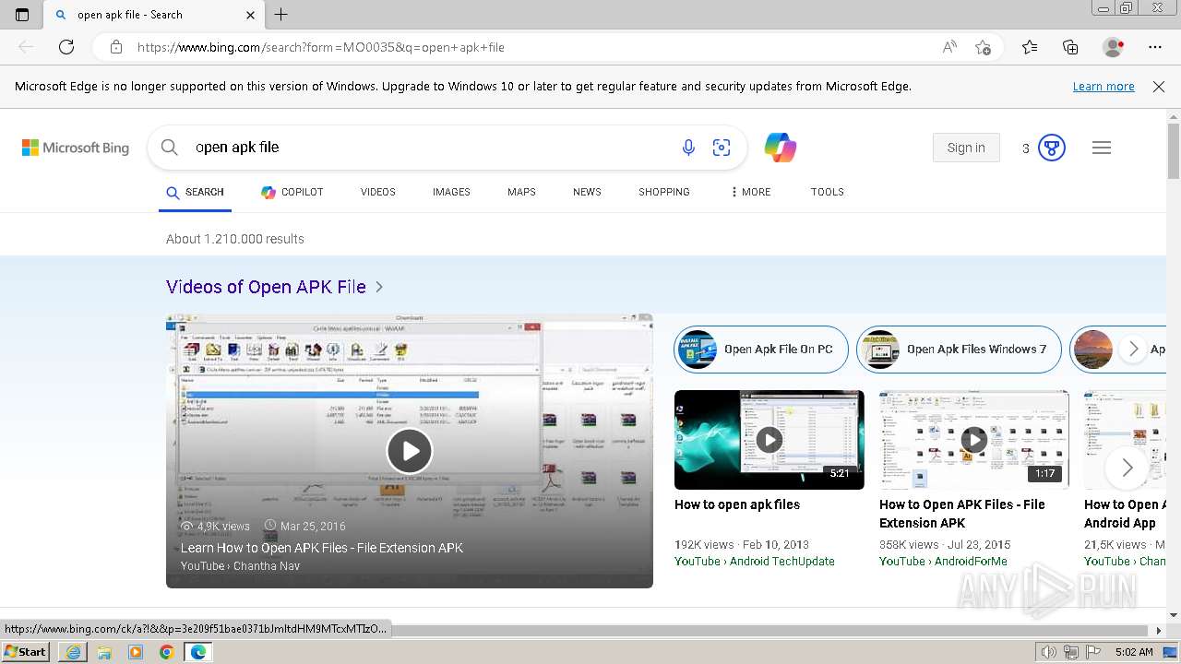The image size is (1181, 664).
Task: Launch Google Chrome from taskbar
Action: pos(167,652)
